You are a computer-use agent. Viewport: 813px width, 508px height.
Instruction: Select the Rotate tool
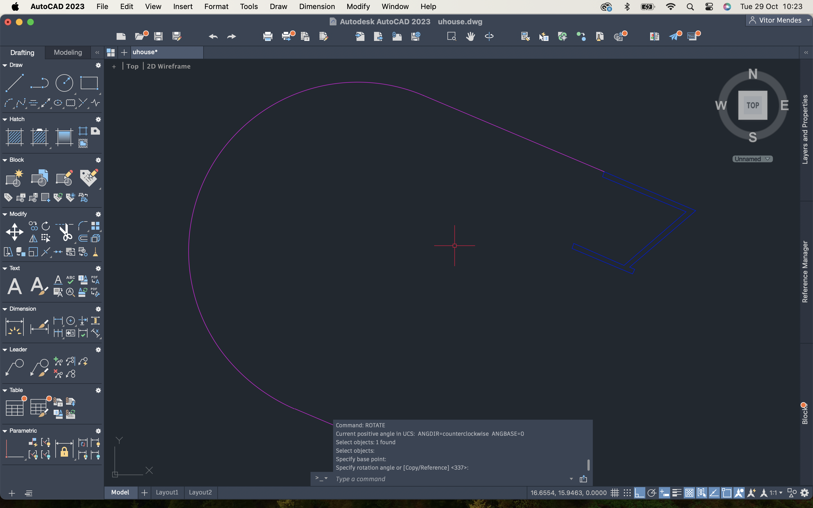pos(46,226)
